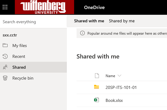
Task: Open the OneDrive home link
Action: coord(94,8)
